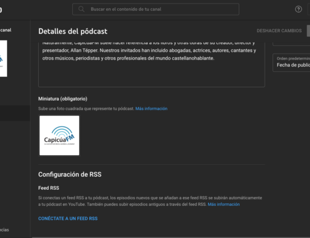Click the partially visible button right of help icon

point(309,9)
